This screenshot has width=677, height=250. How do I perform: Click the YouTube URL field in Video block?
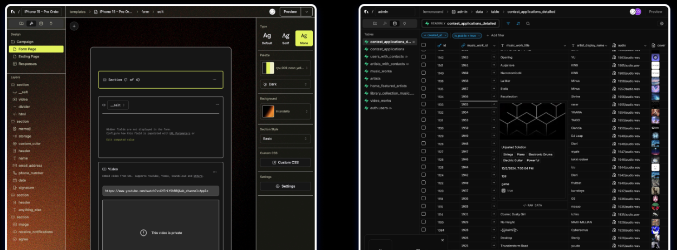coord(161,190)
